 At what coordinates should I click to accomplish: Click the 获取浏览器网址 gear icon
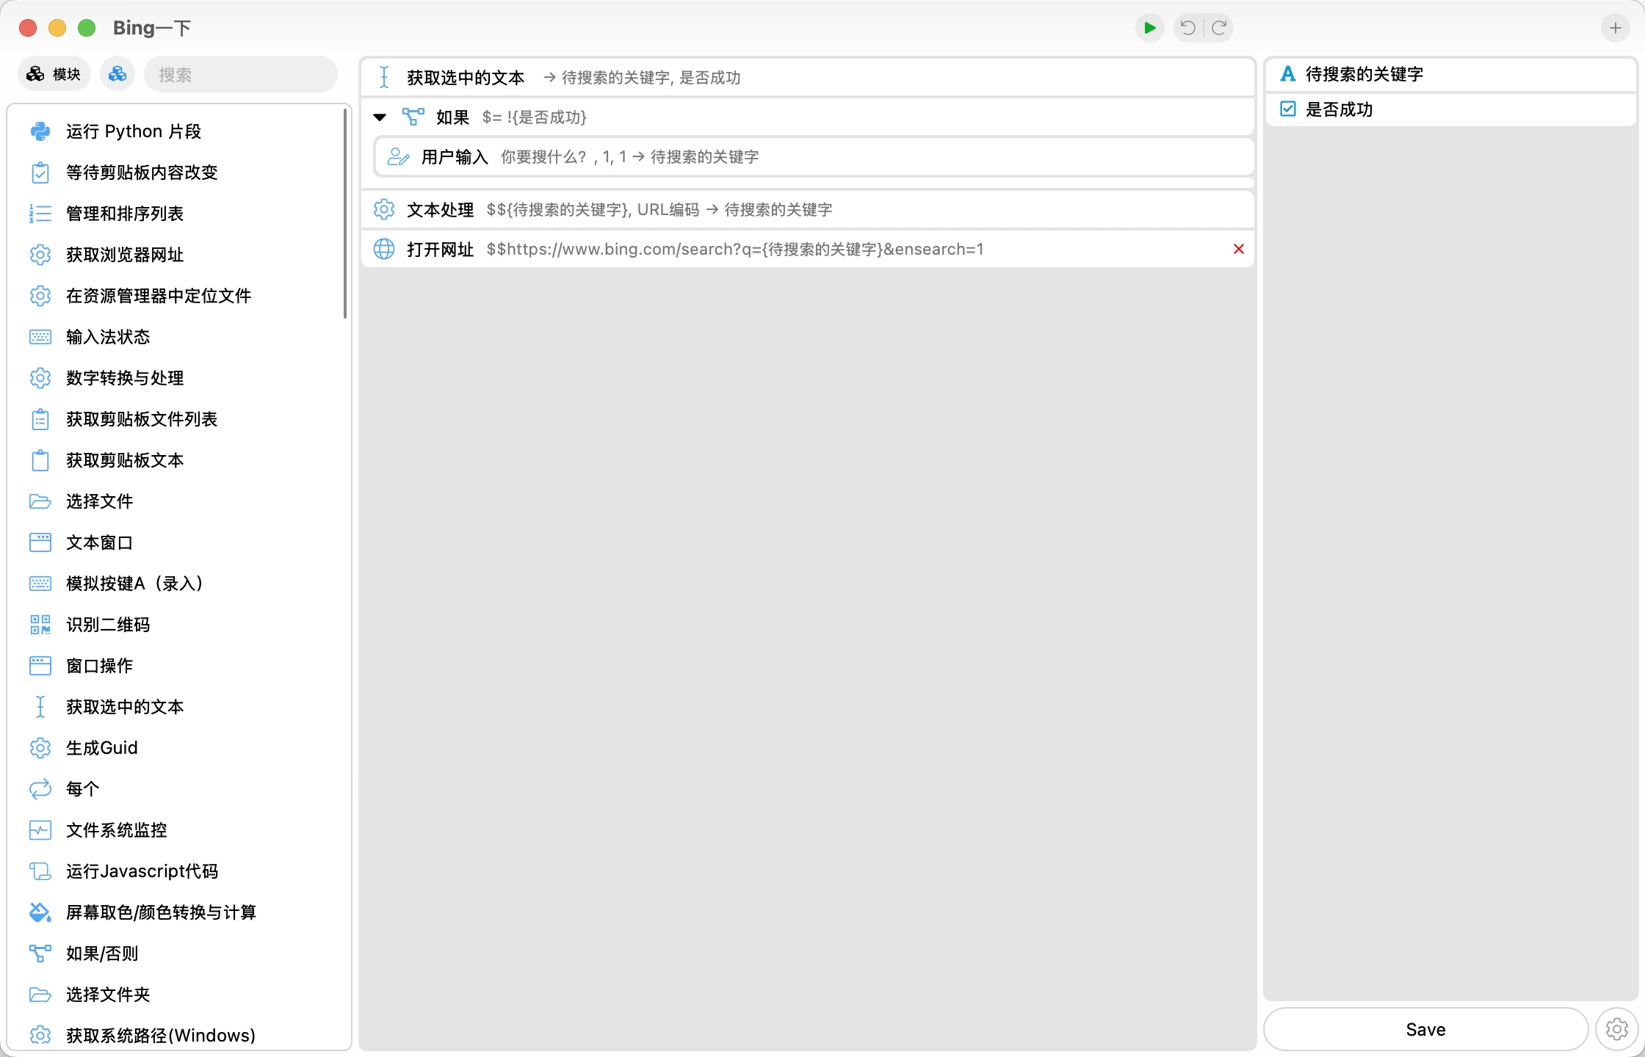pyautogui.click(x=40, y=255)
